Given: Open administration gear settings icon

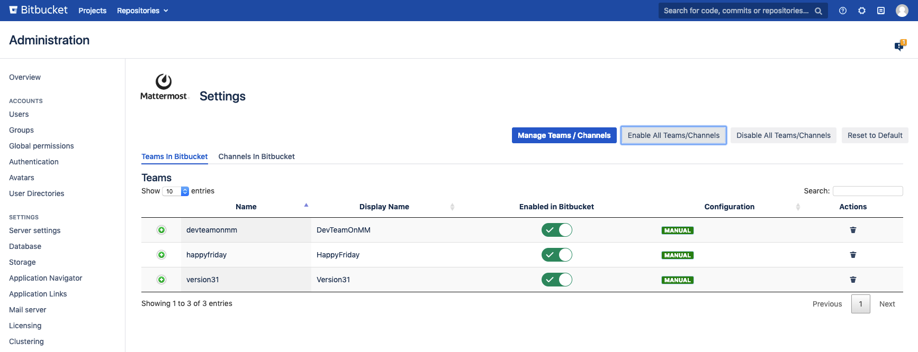Looking at the screenshot, I should 862,11.
